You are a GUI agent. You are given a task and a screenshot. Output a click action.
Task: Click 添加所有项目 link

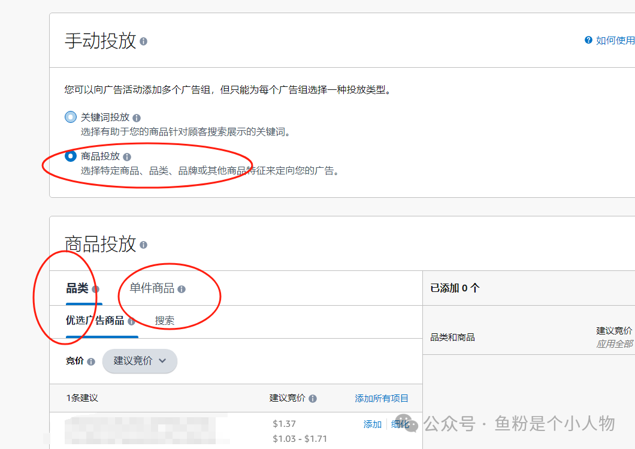pos(382,399)
